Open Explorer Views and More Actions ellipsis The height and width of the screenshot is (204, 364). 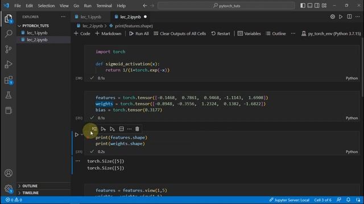pos(63,16)
